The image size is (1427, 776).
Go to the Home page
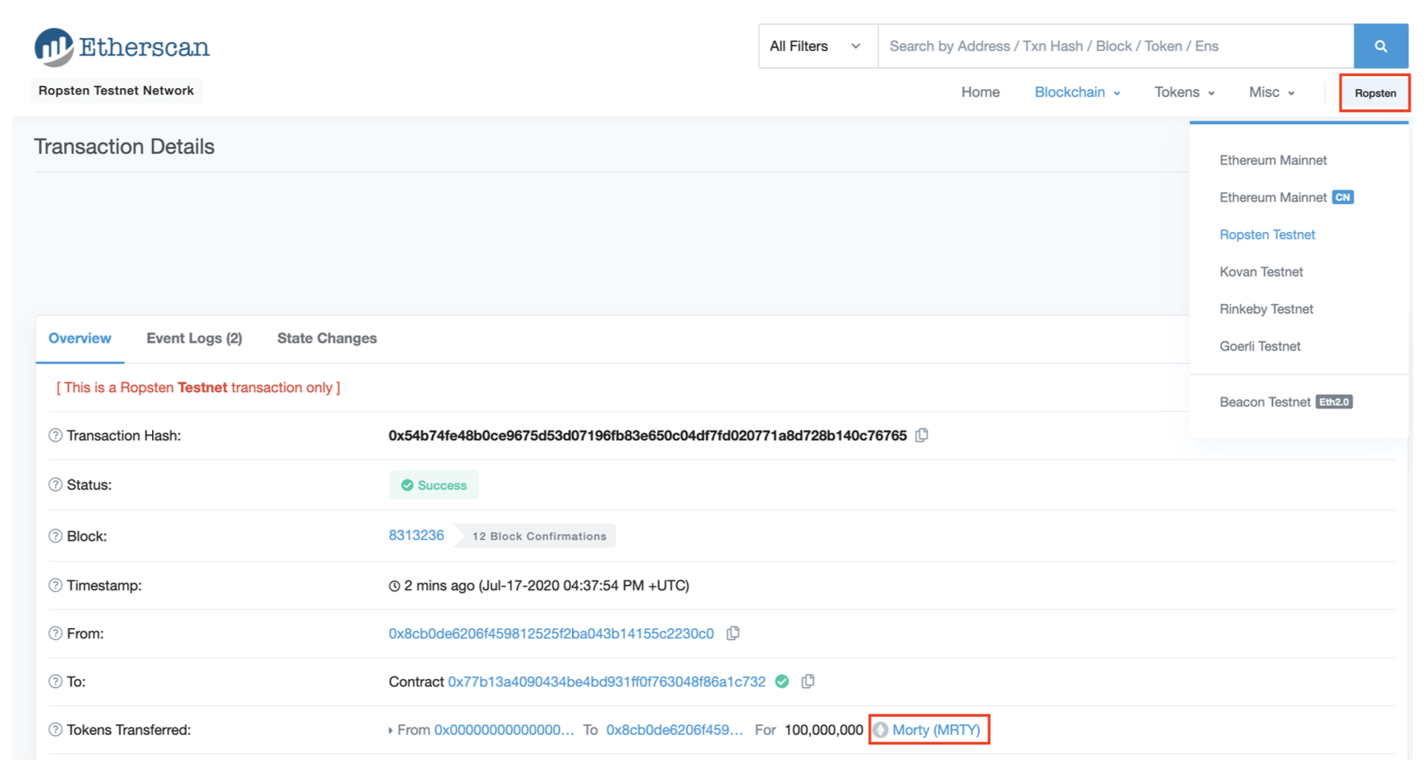980,92
